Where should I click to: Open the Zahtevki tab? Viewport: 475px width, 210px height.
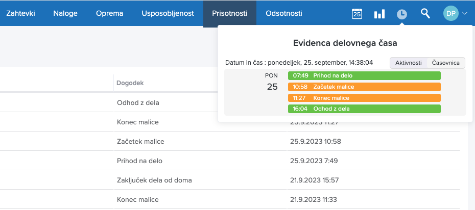pyautogui.click(x=20, y=13)
